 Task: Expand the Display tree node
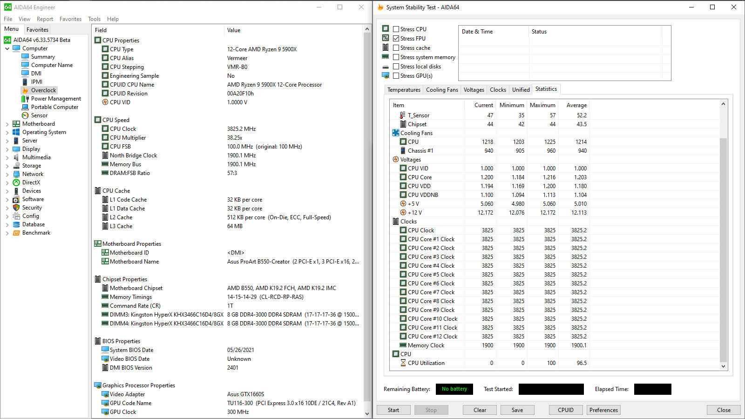point(7,149)
